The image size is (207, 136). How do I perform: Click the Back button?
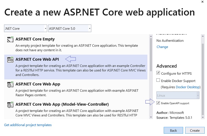pyautogui.click(x=173, y=130)
